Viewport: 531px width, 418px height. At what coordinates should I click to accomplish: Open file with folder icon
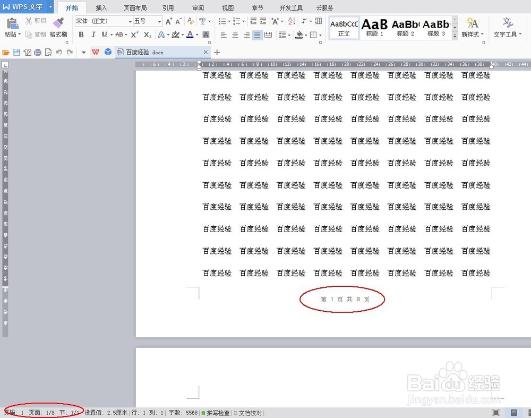6,53
